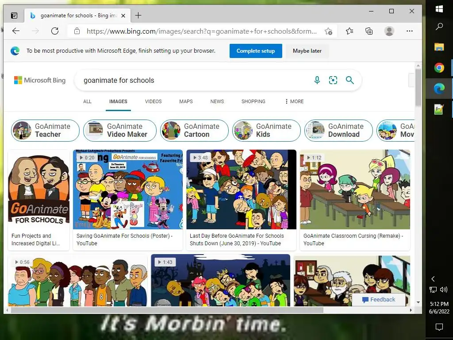Dismiss setup with Maybe later
The width and height of the screenshot is (453, 340).
pyautogui.click(x=307, y=51)
